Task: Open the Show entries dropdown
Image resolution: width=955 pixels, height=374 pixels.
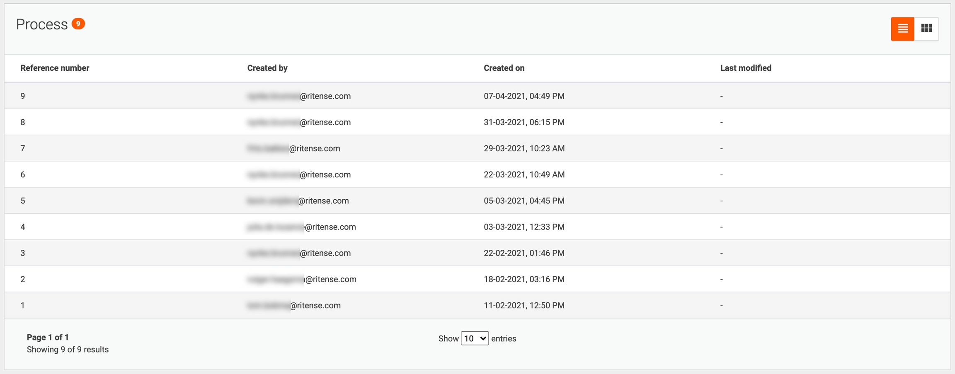Action: (475, 338)
